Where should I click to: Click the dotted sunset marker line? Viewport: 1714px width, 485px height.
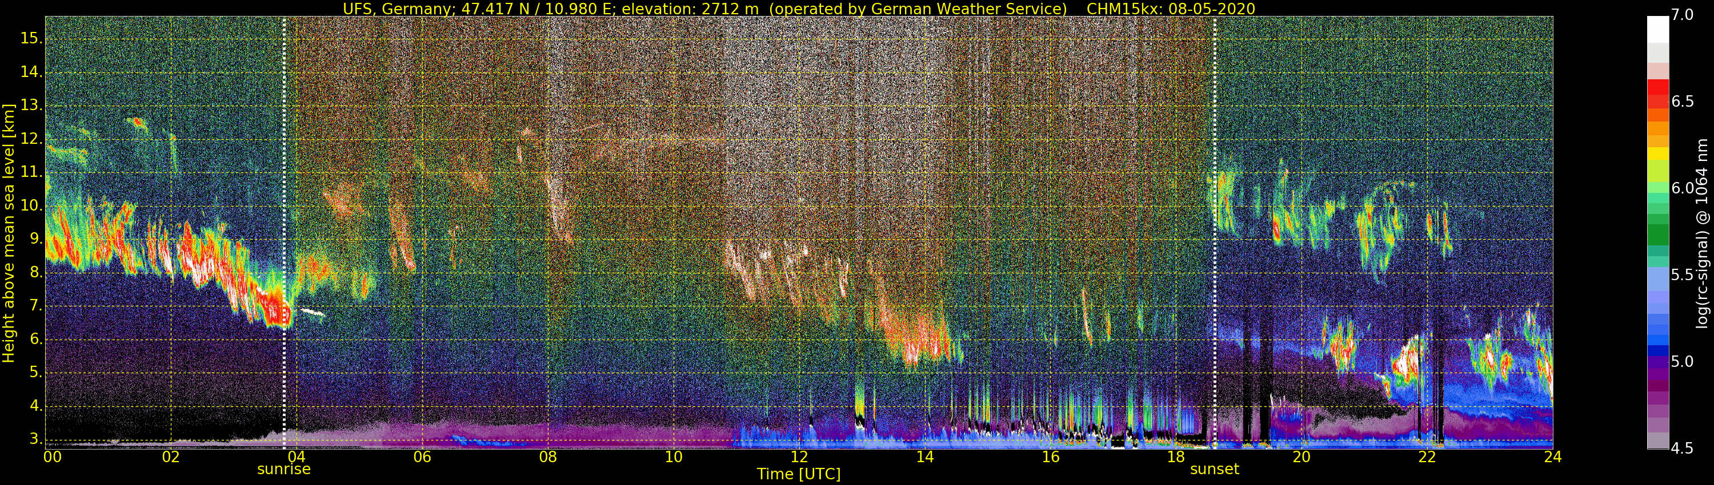(x=1214, y=233)
